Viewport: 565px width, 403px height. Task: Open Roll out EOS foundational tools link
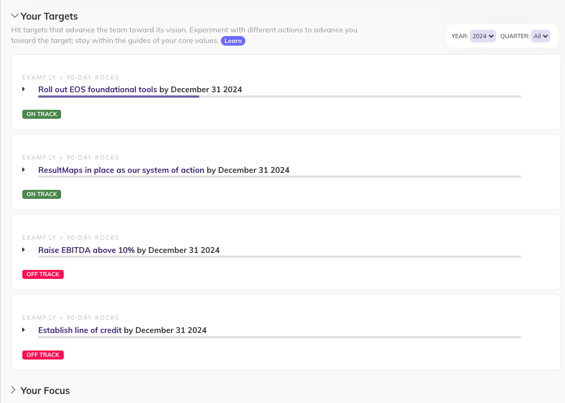[x=98, y=89]
